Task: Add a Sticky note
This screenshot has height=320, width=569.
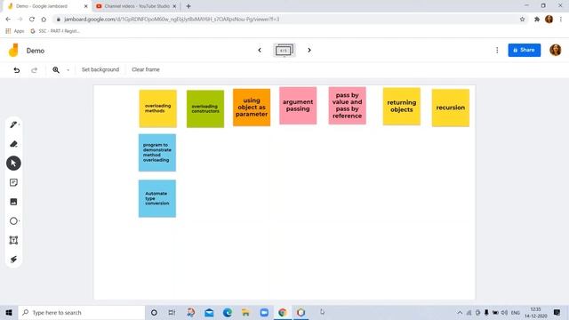Action: [13, 182]
